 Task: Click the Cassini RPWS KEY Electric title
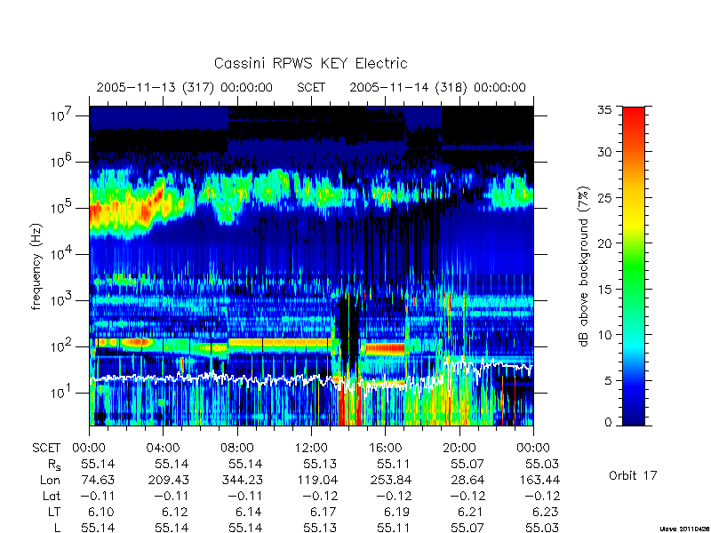[x=310, y=63]
